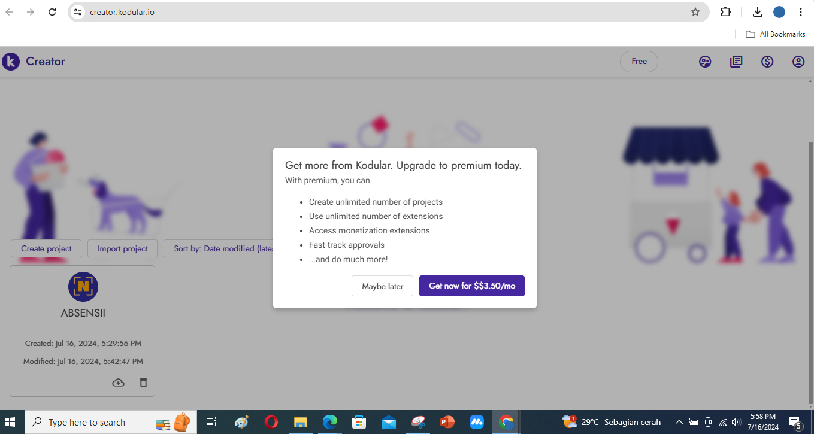Open Windows Task View
Viewport: 814px width, 434px height.
coord(211,422)
